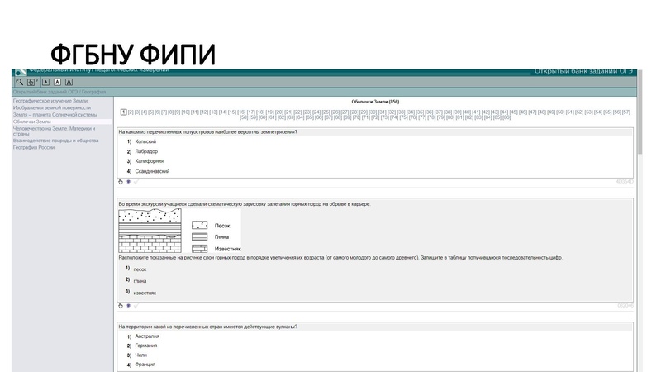Open 'Взаимодействие природы и общества' topic

[x=55, y=141]
